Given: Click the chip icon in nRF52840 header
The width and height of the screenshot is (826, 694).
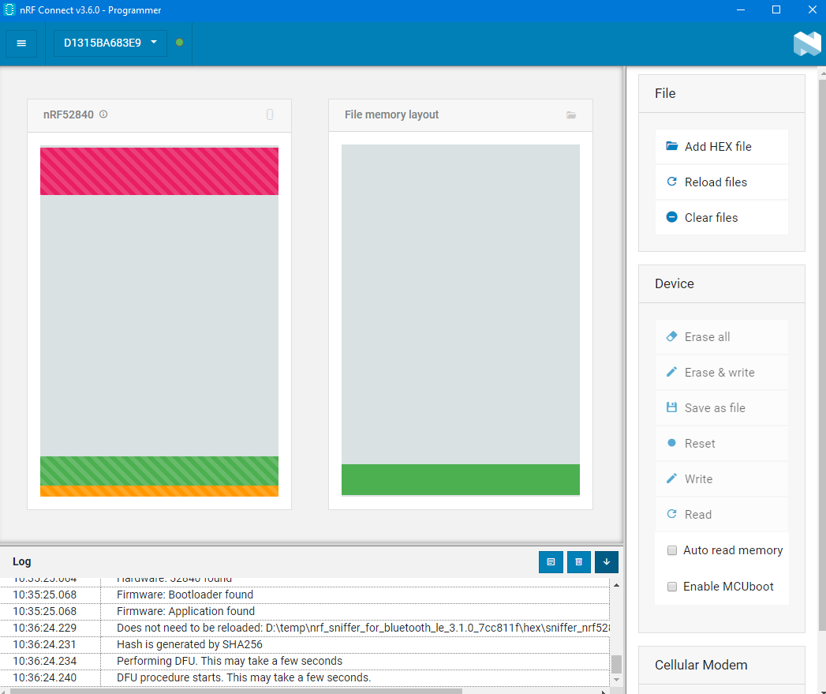Looking at the screenshot, I should pyautogui.click(x=270, y=114).
